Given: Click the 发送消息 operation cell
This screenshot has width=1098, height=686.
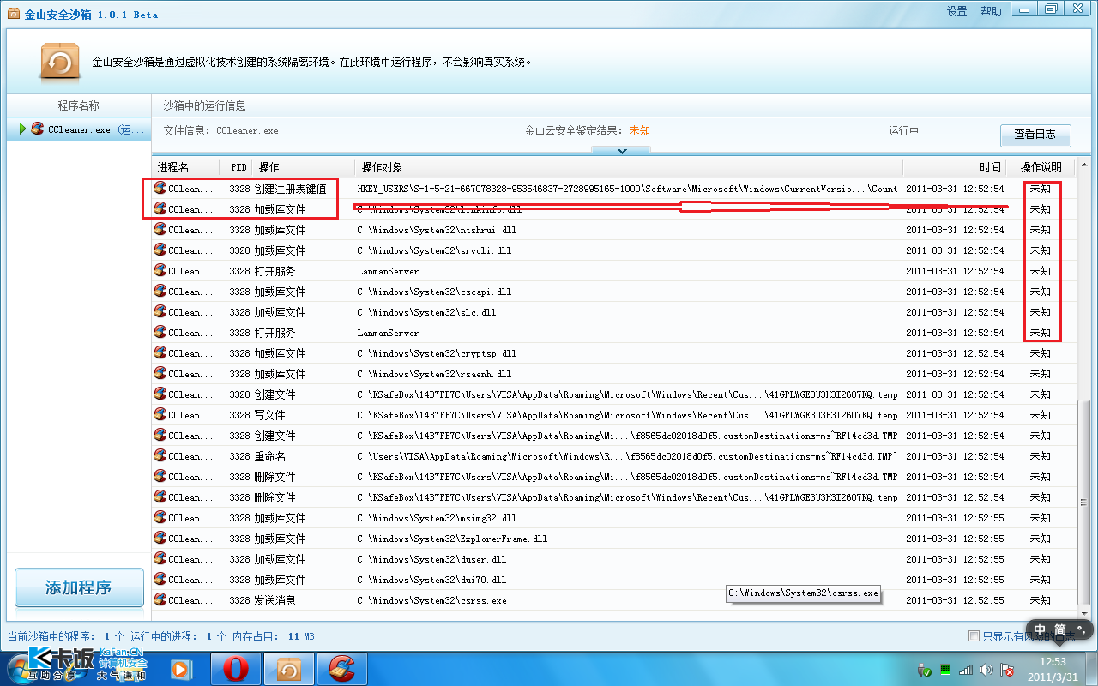Looking at the screenshot, I should click(x=275, y=600).
